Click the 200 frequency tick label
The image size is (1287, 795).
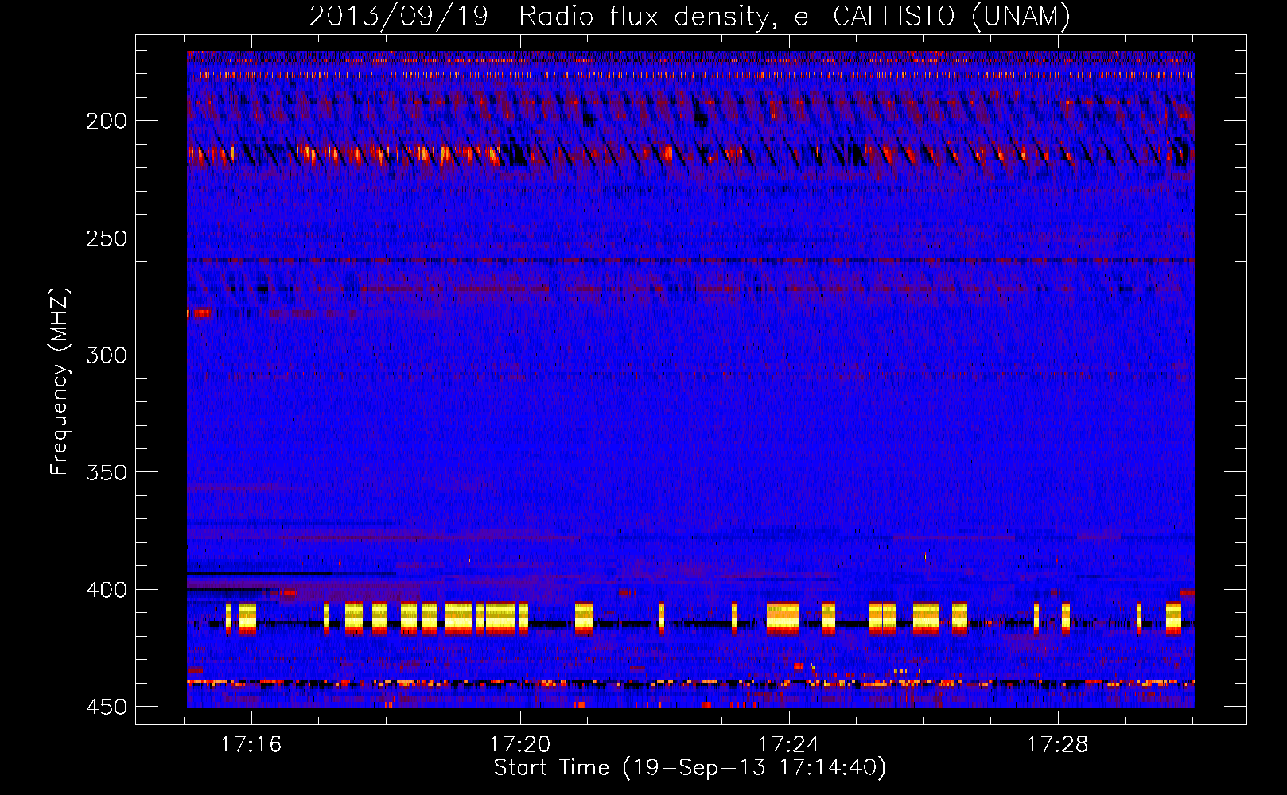point(107,121)
